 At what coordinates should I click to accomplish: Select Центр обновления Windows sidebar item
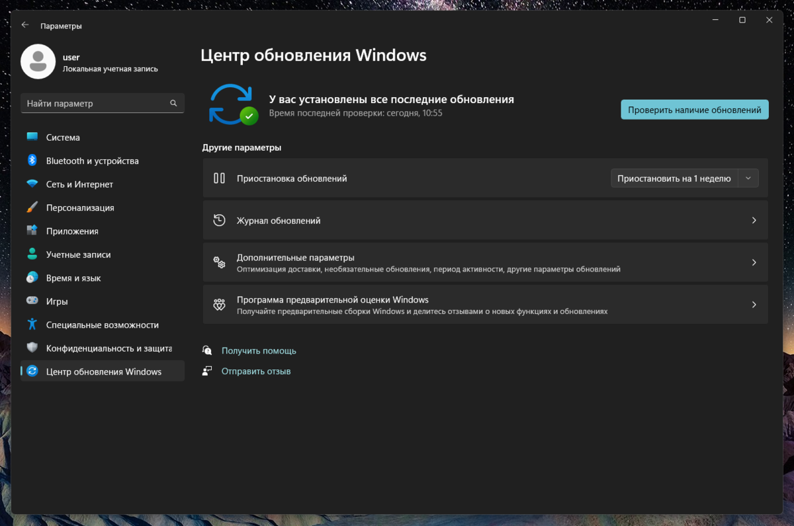click(103, 371)
